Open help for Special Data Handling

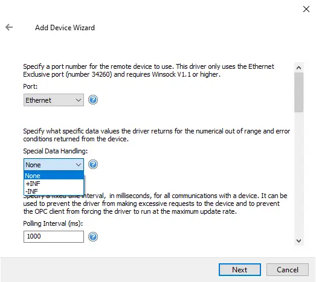(x=93, y=164)
